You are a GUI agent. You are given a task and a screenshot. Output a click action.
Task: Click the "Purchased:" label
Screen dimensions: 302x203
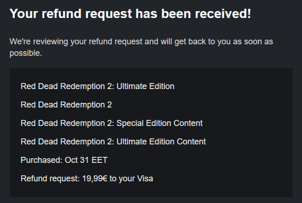pyautogui.click(x=39, y=160)
